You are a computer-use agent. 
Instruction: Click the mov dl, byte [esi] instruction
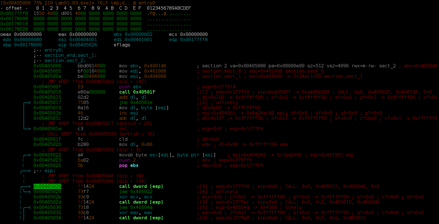[x=144, y=108]
